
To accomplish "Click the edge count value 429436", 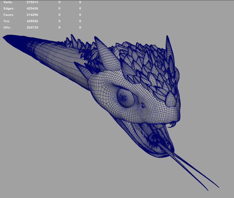I will pyautogui.click(x=32, y=9).
